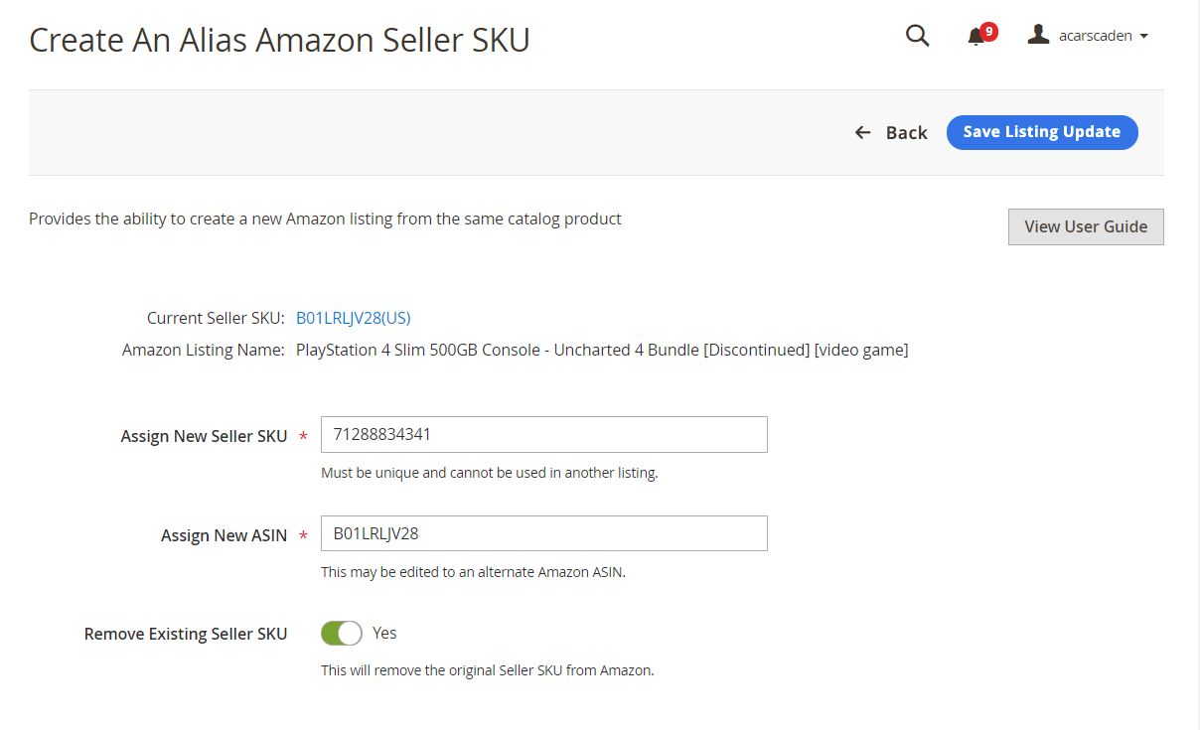Expand the acarscaden account dropdown caret
Image resolution: width=1200 pixels, height=730 pixels.
click(x=1143, y=36)
